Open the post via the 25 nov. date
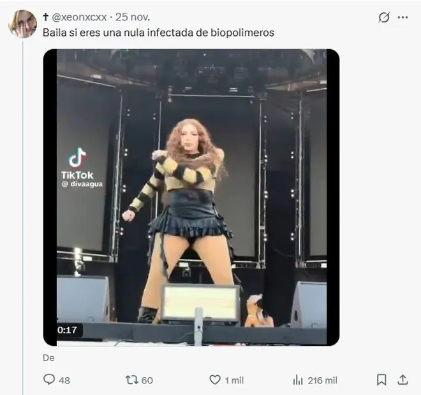 click(x=131, y=17)
